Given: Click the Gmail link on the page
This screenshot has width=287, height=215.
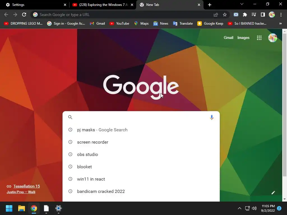Looking at the screenshot, I should point(228,38).
